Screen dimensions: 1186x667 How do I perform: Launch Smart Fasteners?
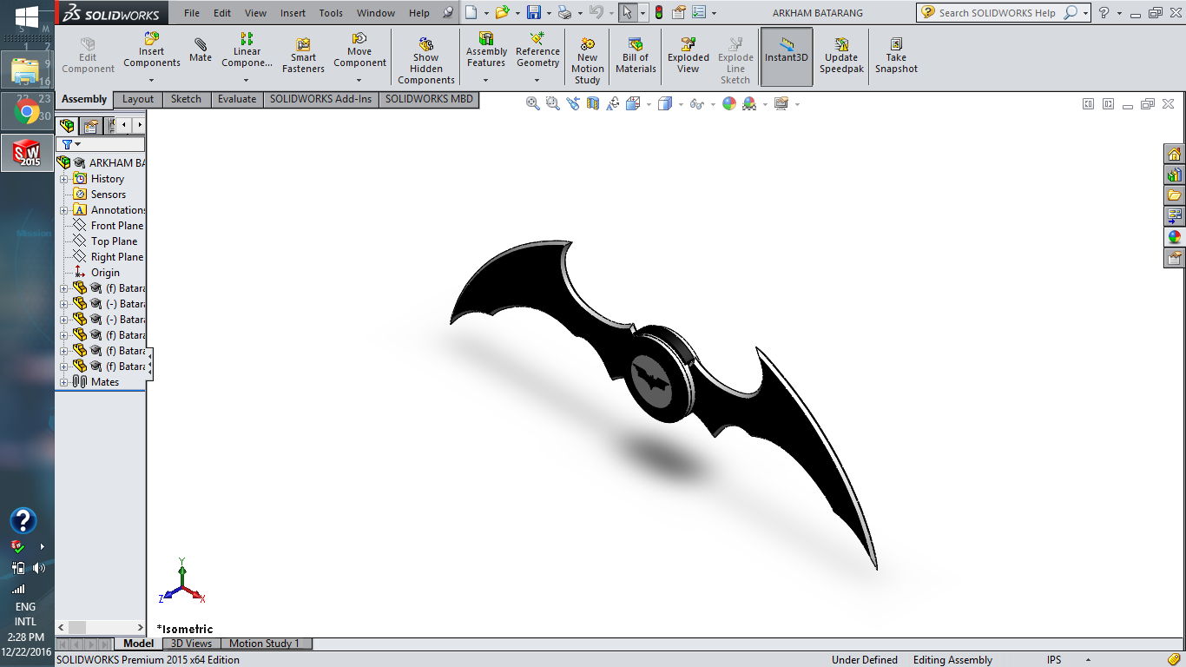coord(303,56)
